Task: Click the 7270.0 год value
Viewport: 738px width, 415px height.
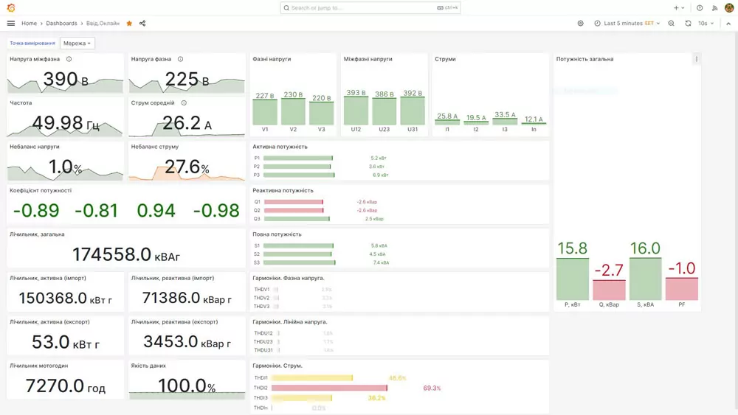Action: (66, 386)
